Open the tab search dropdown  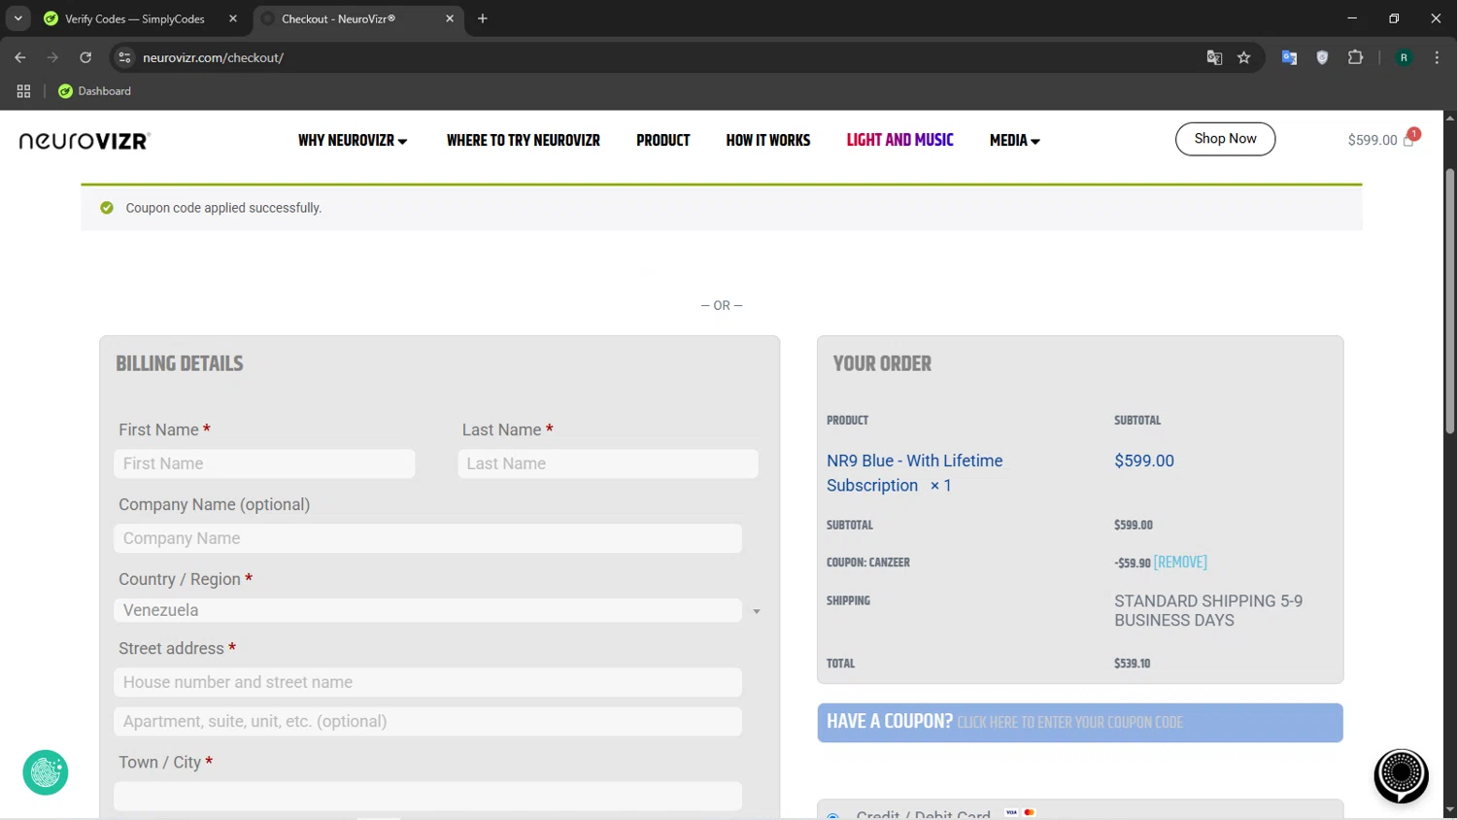coord(17,18)
